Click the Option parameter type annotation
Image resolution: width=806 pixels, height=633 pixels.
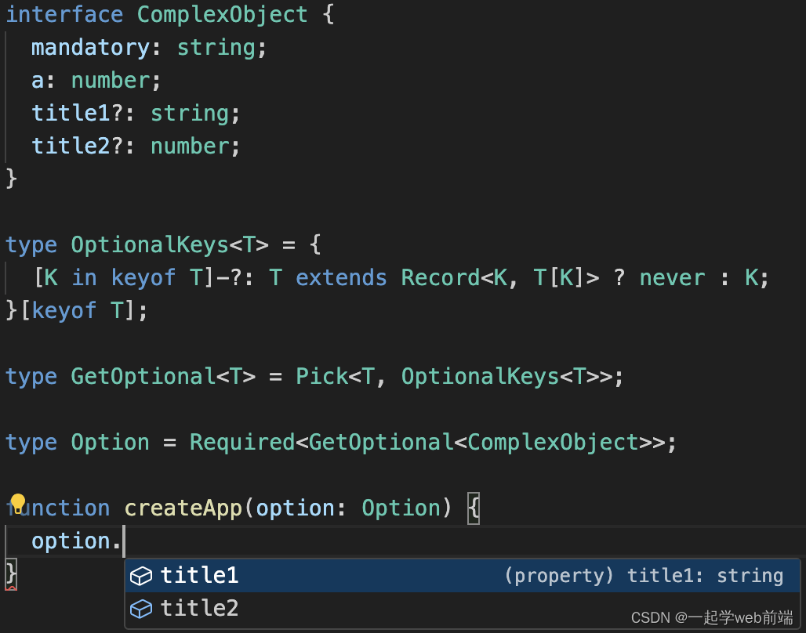(x=401, y=508)
